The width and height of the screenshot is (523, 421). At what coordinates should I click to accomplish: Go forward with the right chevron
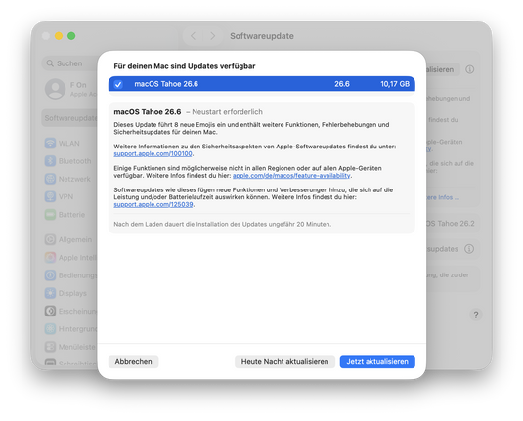coord(212,36)
